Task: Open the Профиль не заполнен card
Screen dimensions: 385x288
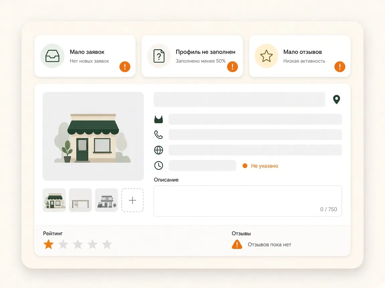Action: pos(192,56)
